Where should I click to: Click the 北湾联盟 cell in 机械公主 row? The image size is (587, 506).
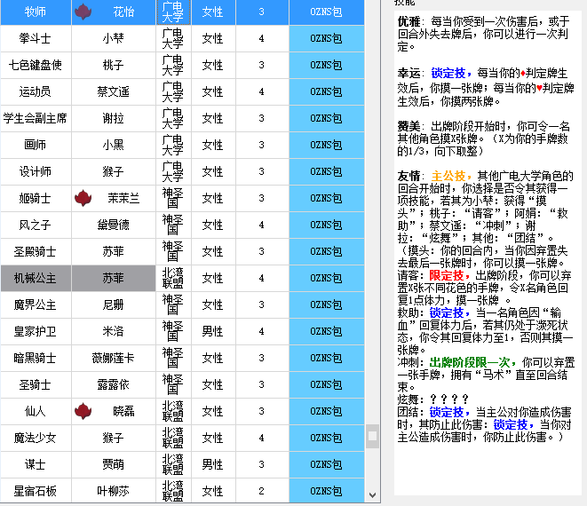click(173, 278)
